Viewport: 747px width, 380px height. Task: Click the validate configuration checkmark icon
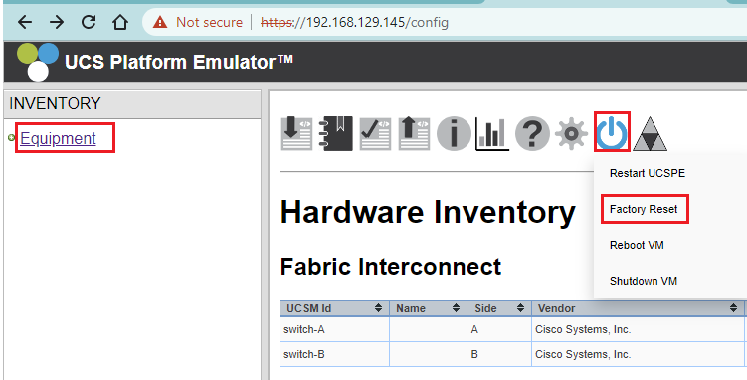pyautogui.click(x=375, y=134)
